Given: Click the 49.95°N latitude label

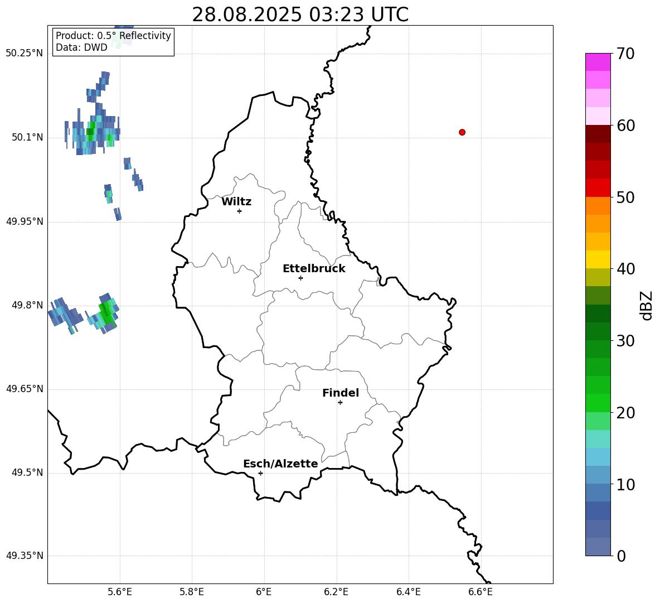Looking at the screenshot, I should pos(24,221).
